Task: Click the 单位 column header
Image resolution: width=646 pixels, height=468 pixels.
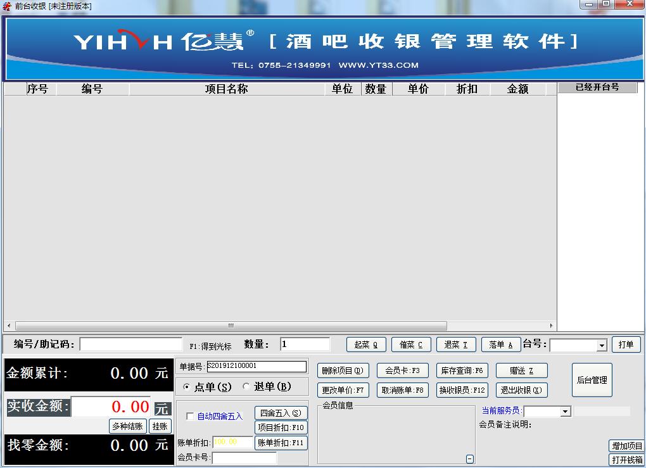Action: tap(343, 89)
